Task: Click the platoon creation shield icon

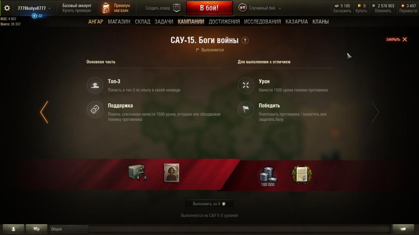Action: click(177, 8)
